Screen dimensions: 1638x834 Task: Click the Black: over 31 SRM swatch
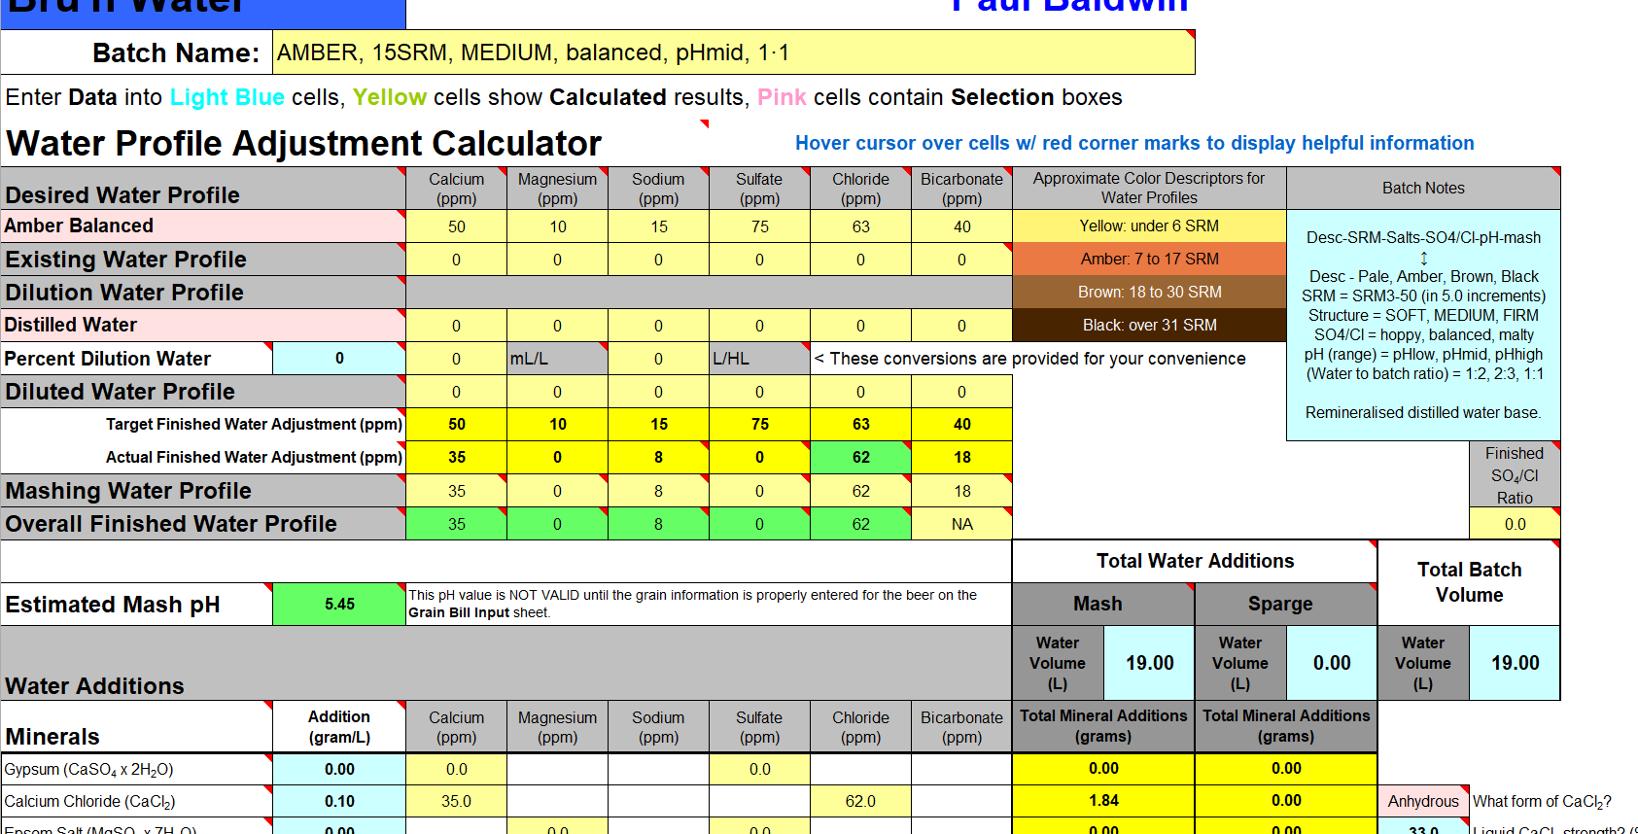1149,326
